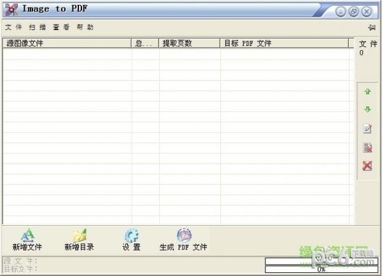Open 设置 settings button
382x276 pixels.
(x=131, y=240)
